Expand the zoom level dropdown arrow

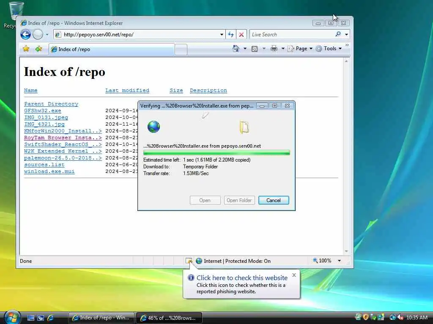[339, 261]
